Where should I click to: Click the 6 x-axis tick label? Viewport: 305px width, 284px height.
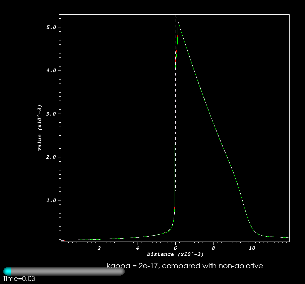tap(175, 248)
